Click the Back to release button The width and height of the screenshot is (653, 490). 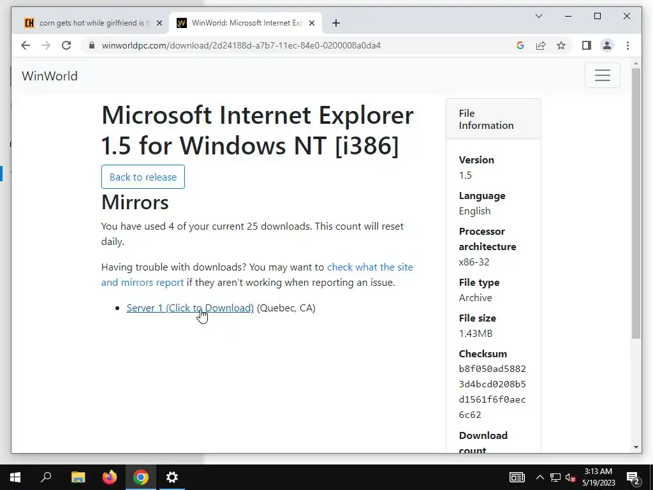coord(143,177)
